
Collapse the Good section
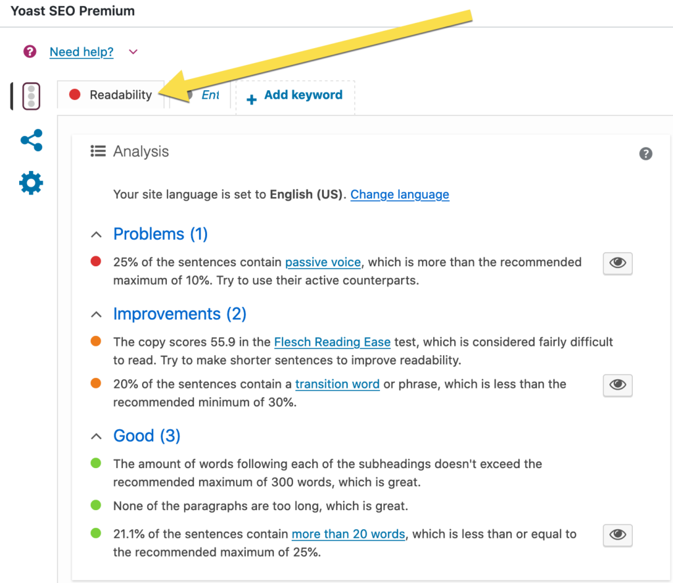[96, 436]
